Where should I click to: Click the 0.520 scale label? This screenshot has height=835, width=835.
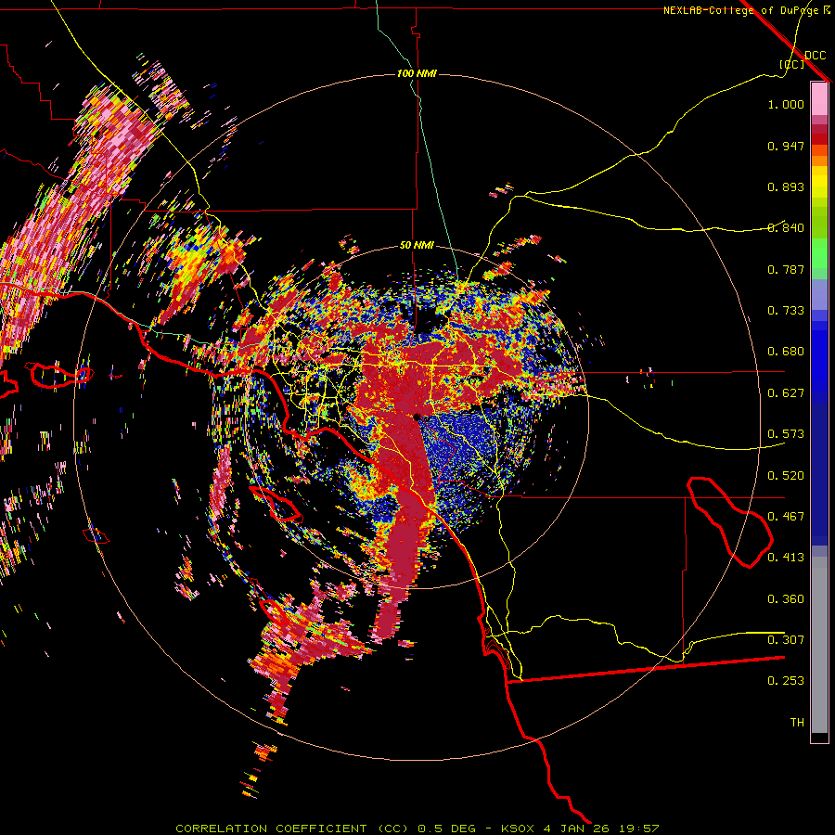786,476
